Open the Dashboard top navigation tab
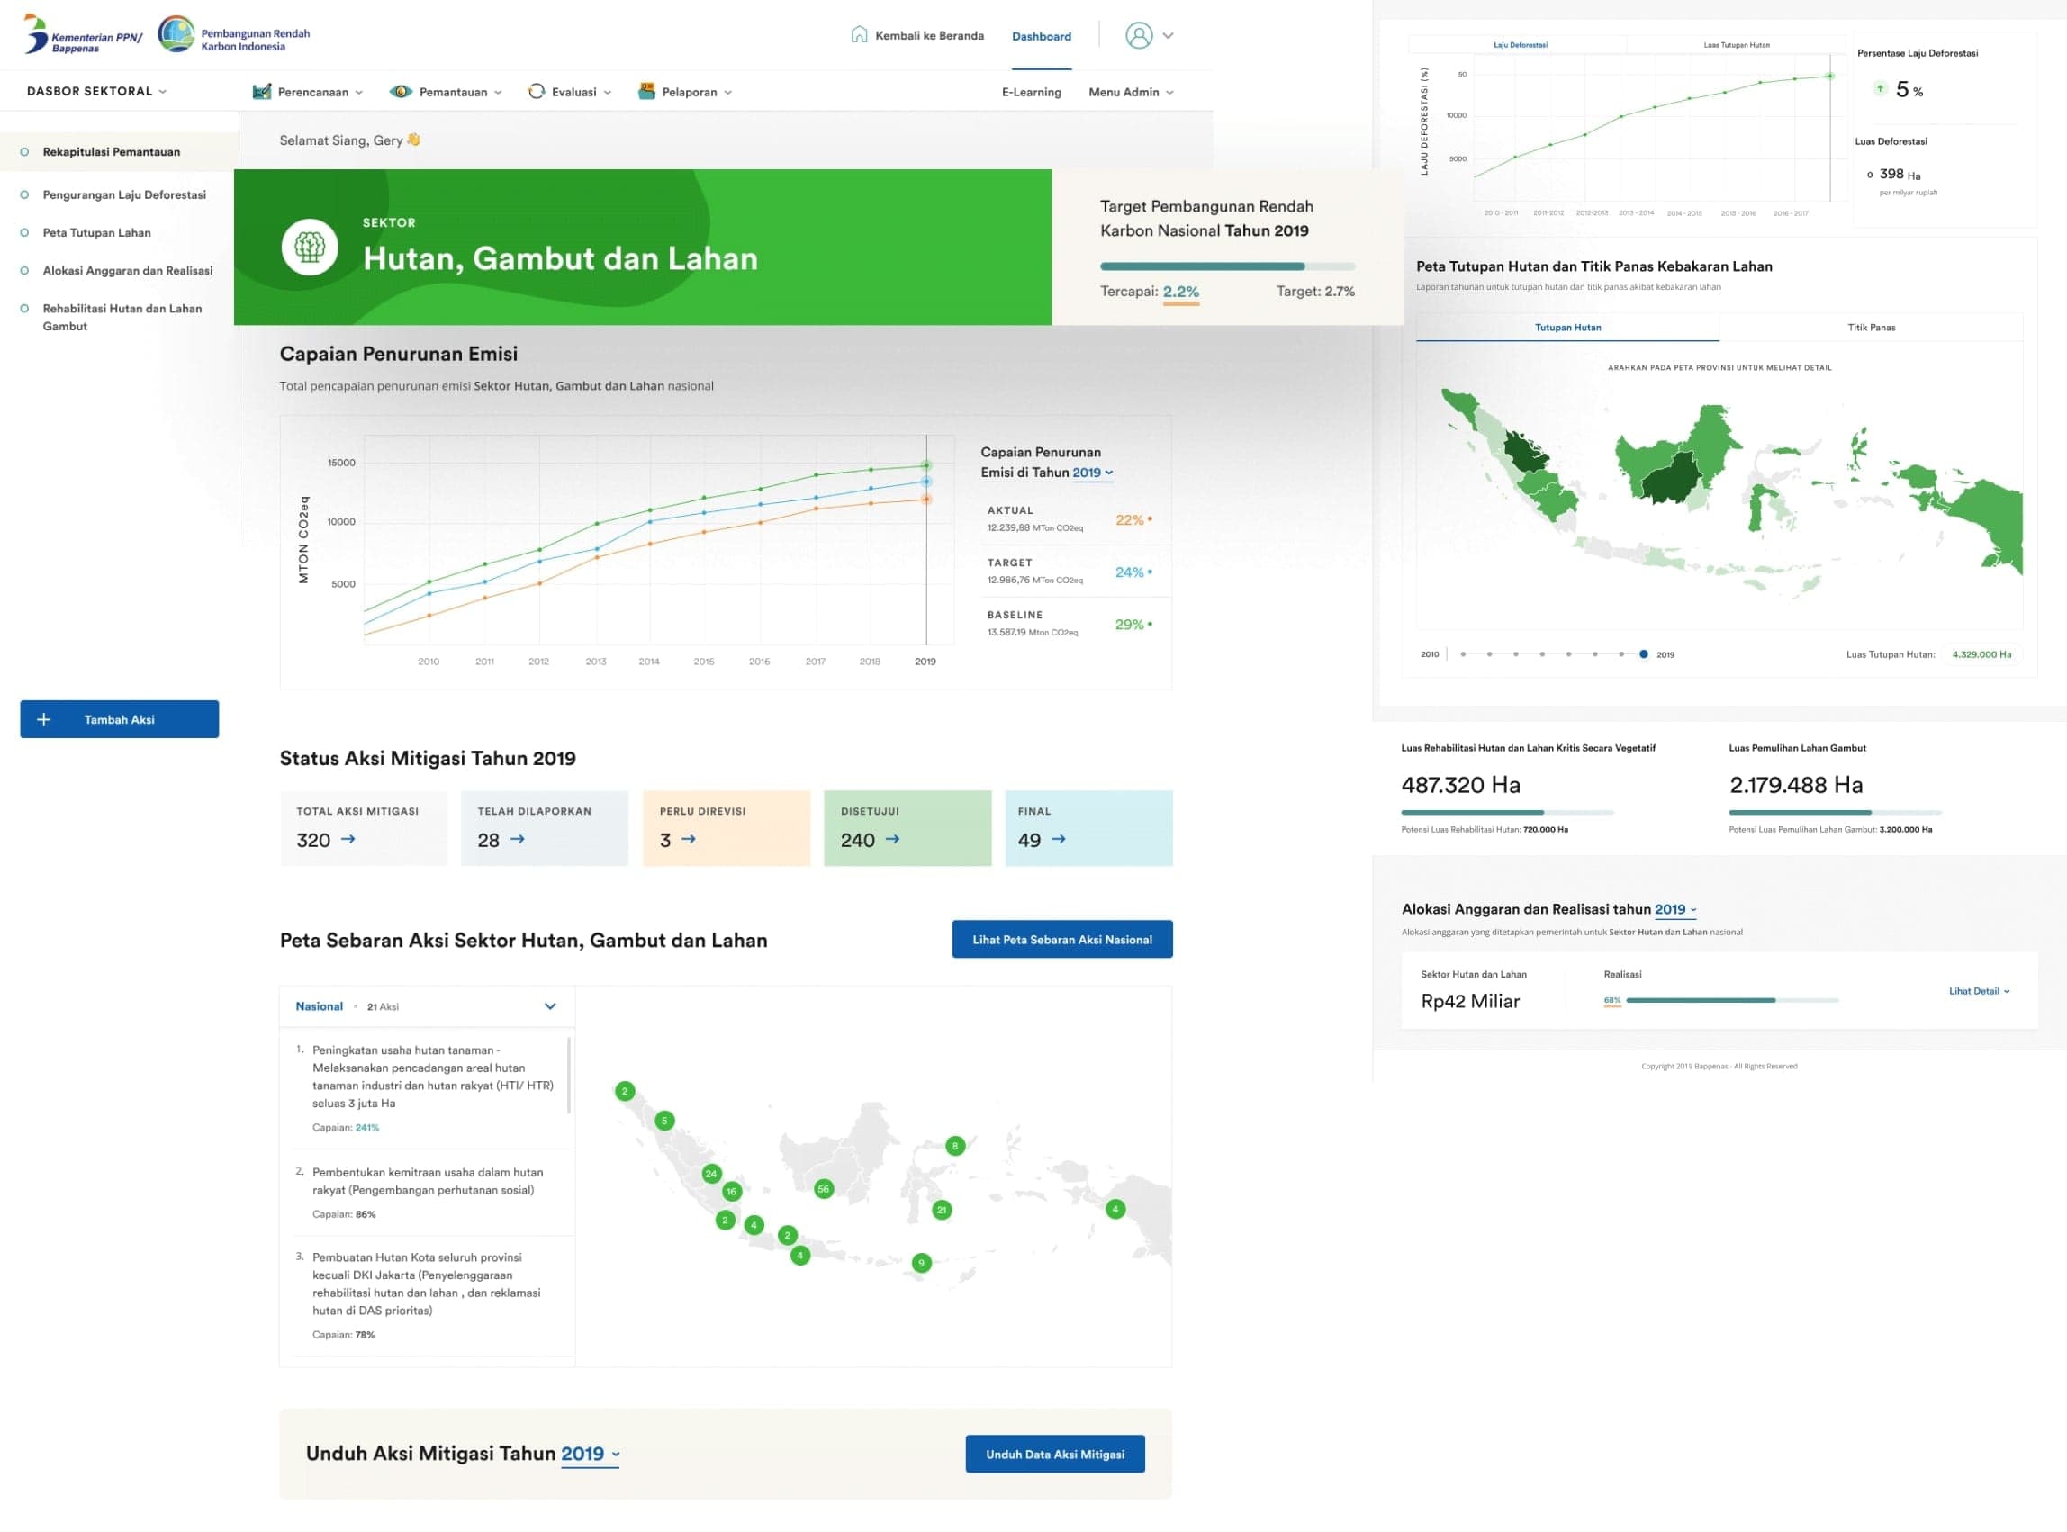 point(1041,36)
